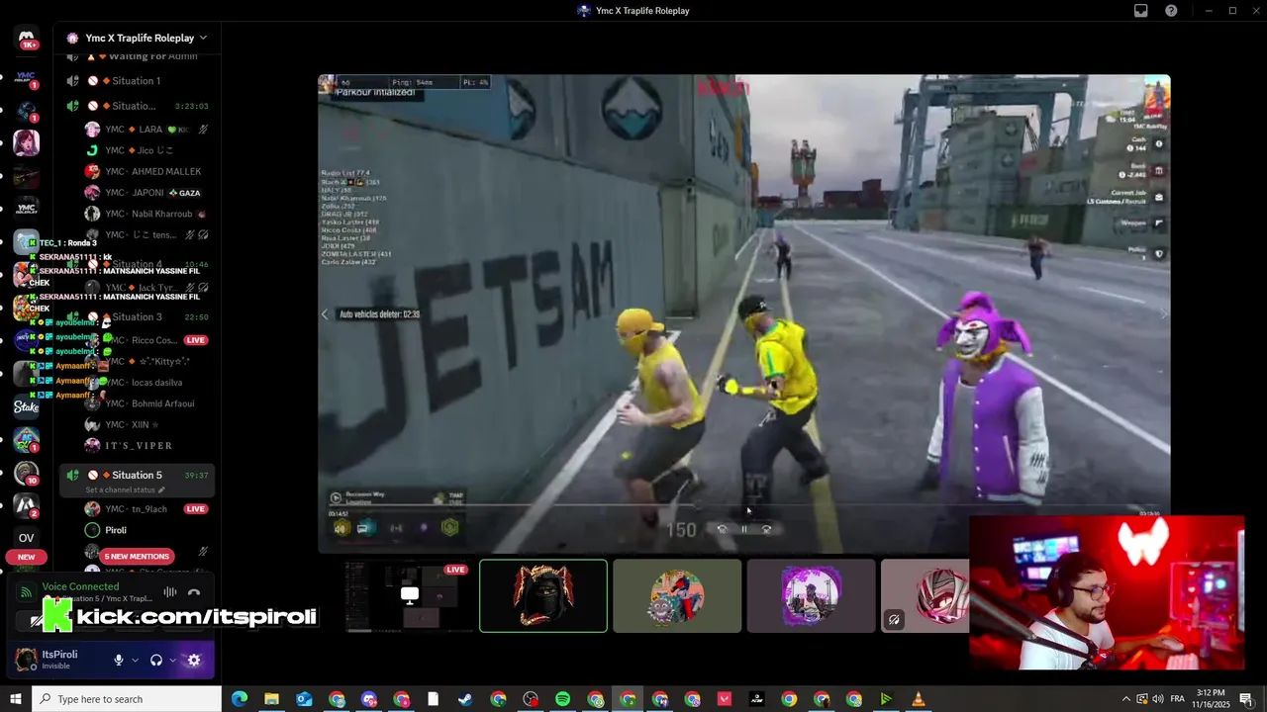The image size is (1267, 712).
Task: Open ItsPiroli profile status panel
Action: 59,660
